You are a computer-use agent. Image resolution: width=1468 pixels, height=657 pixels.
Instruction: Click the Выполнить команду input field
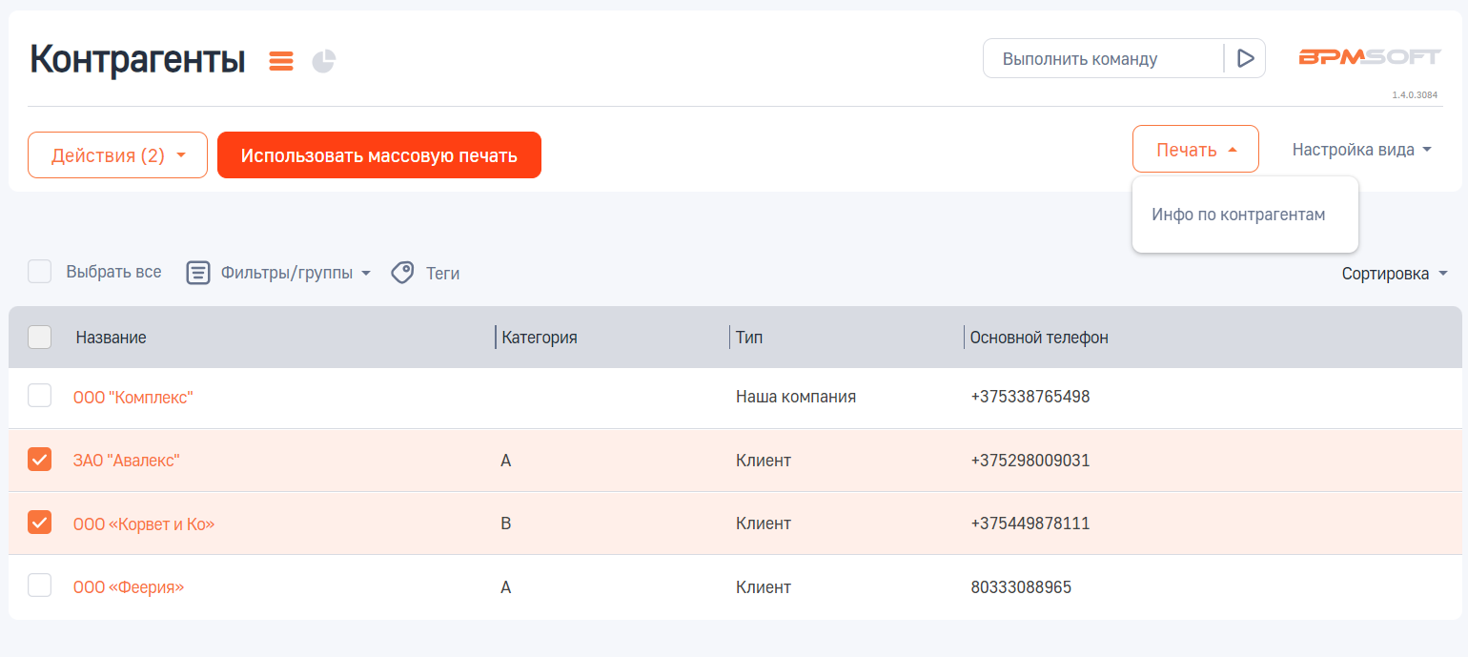click(1102, 58)
